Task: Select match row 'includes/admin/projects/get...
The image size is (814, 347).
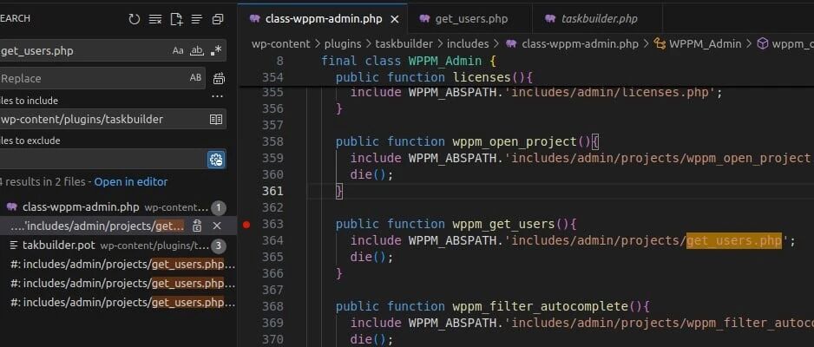Action: point(118,226)
